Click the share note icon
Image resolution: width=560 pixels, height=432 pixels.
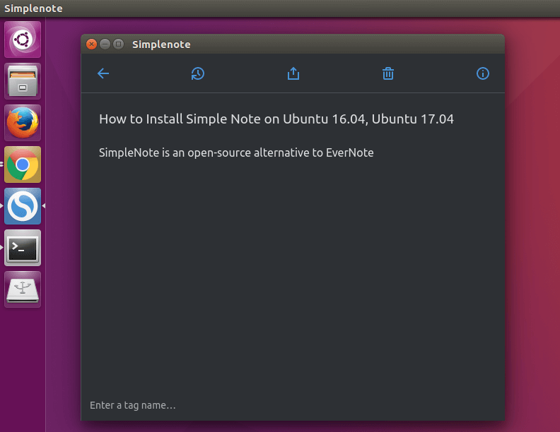click(293, 73)
